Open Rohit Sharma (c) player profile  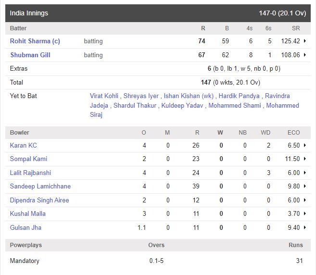(35, 41)
